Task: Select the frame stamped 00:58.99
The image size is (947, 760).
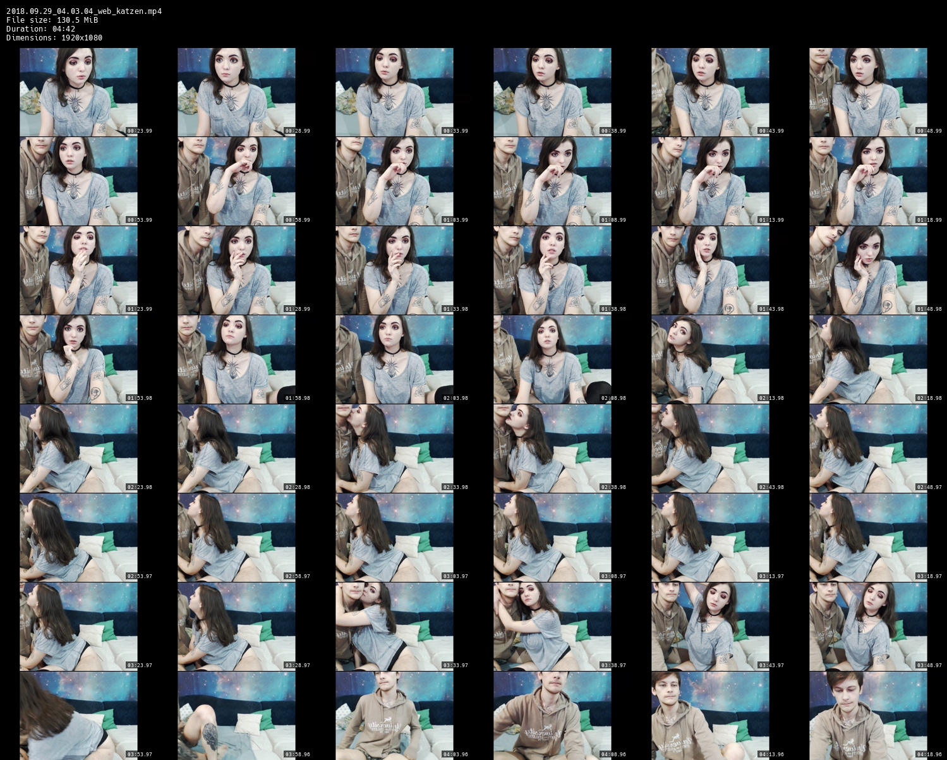Action: 237,181
